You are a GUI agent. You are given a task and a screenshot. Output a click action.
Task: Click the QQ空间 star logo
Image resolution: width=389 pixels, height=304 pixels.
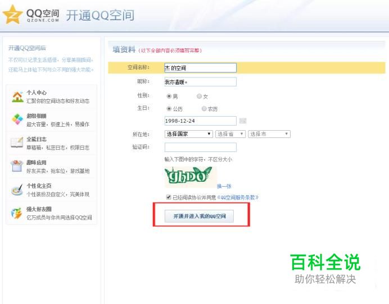pos(12,15)
